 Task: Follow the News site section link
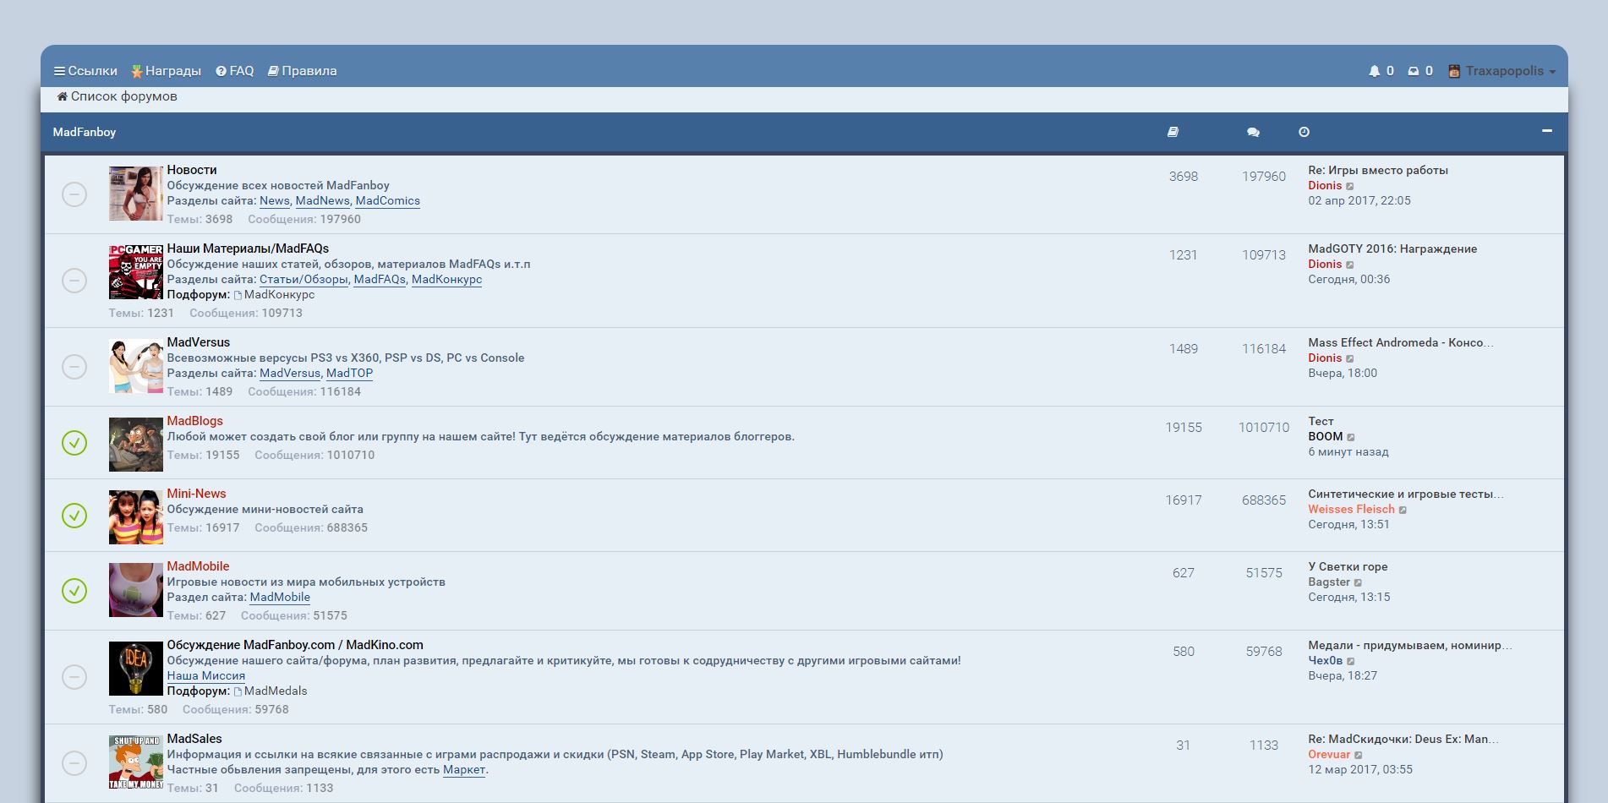click(275, 201)
